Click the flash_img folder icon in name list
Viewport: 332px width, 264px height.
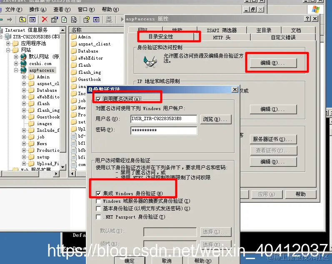74,72
